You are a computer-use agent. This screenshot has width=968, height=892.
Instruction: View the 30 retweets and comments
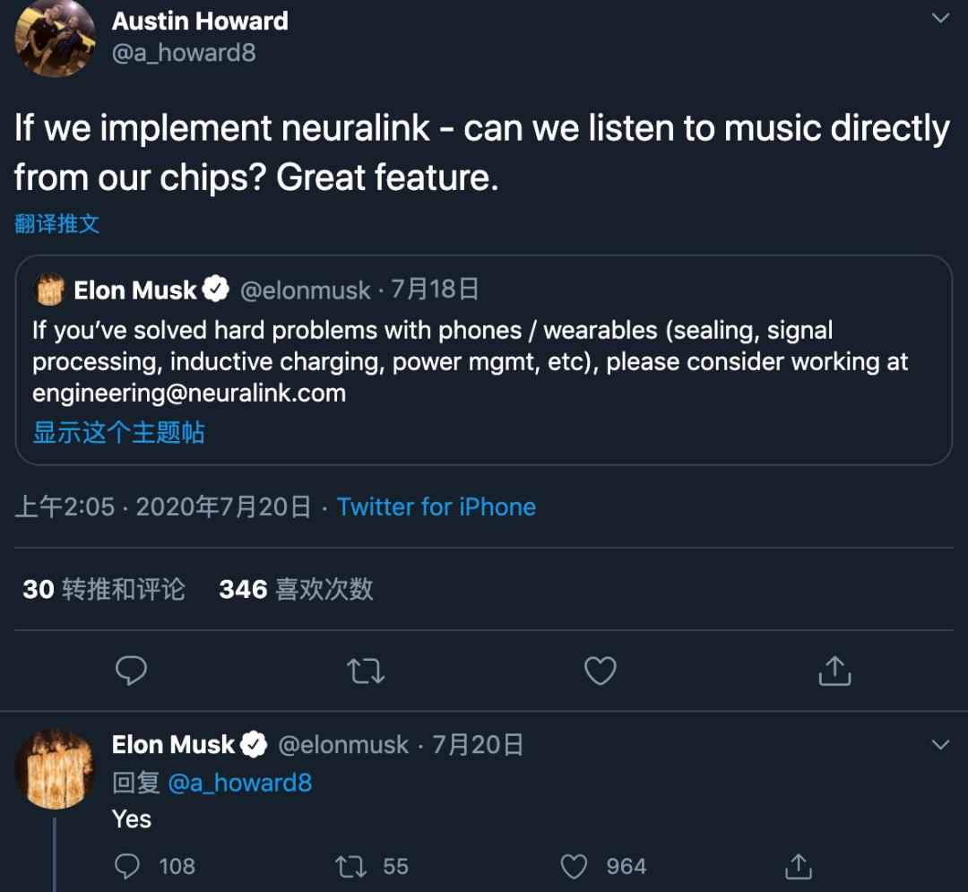pos(104,589)
